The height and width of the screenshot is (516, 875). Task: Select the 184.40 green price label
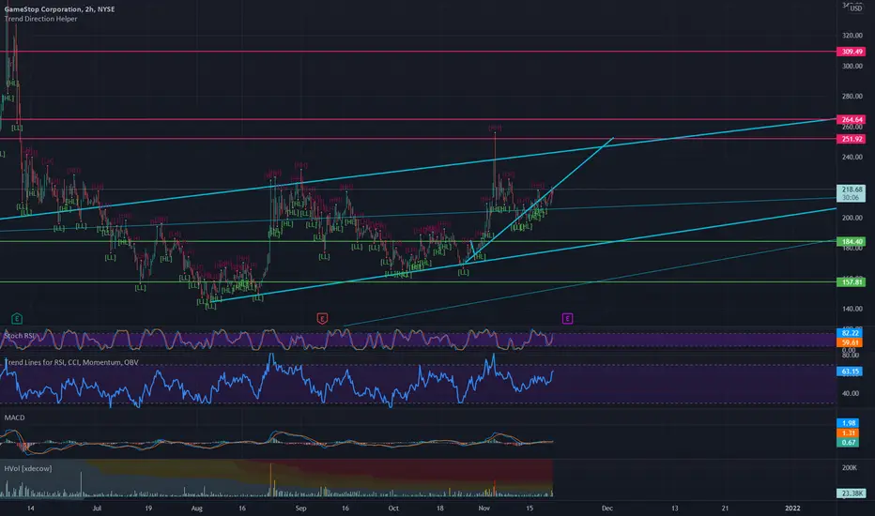point(851,241)
